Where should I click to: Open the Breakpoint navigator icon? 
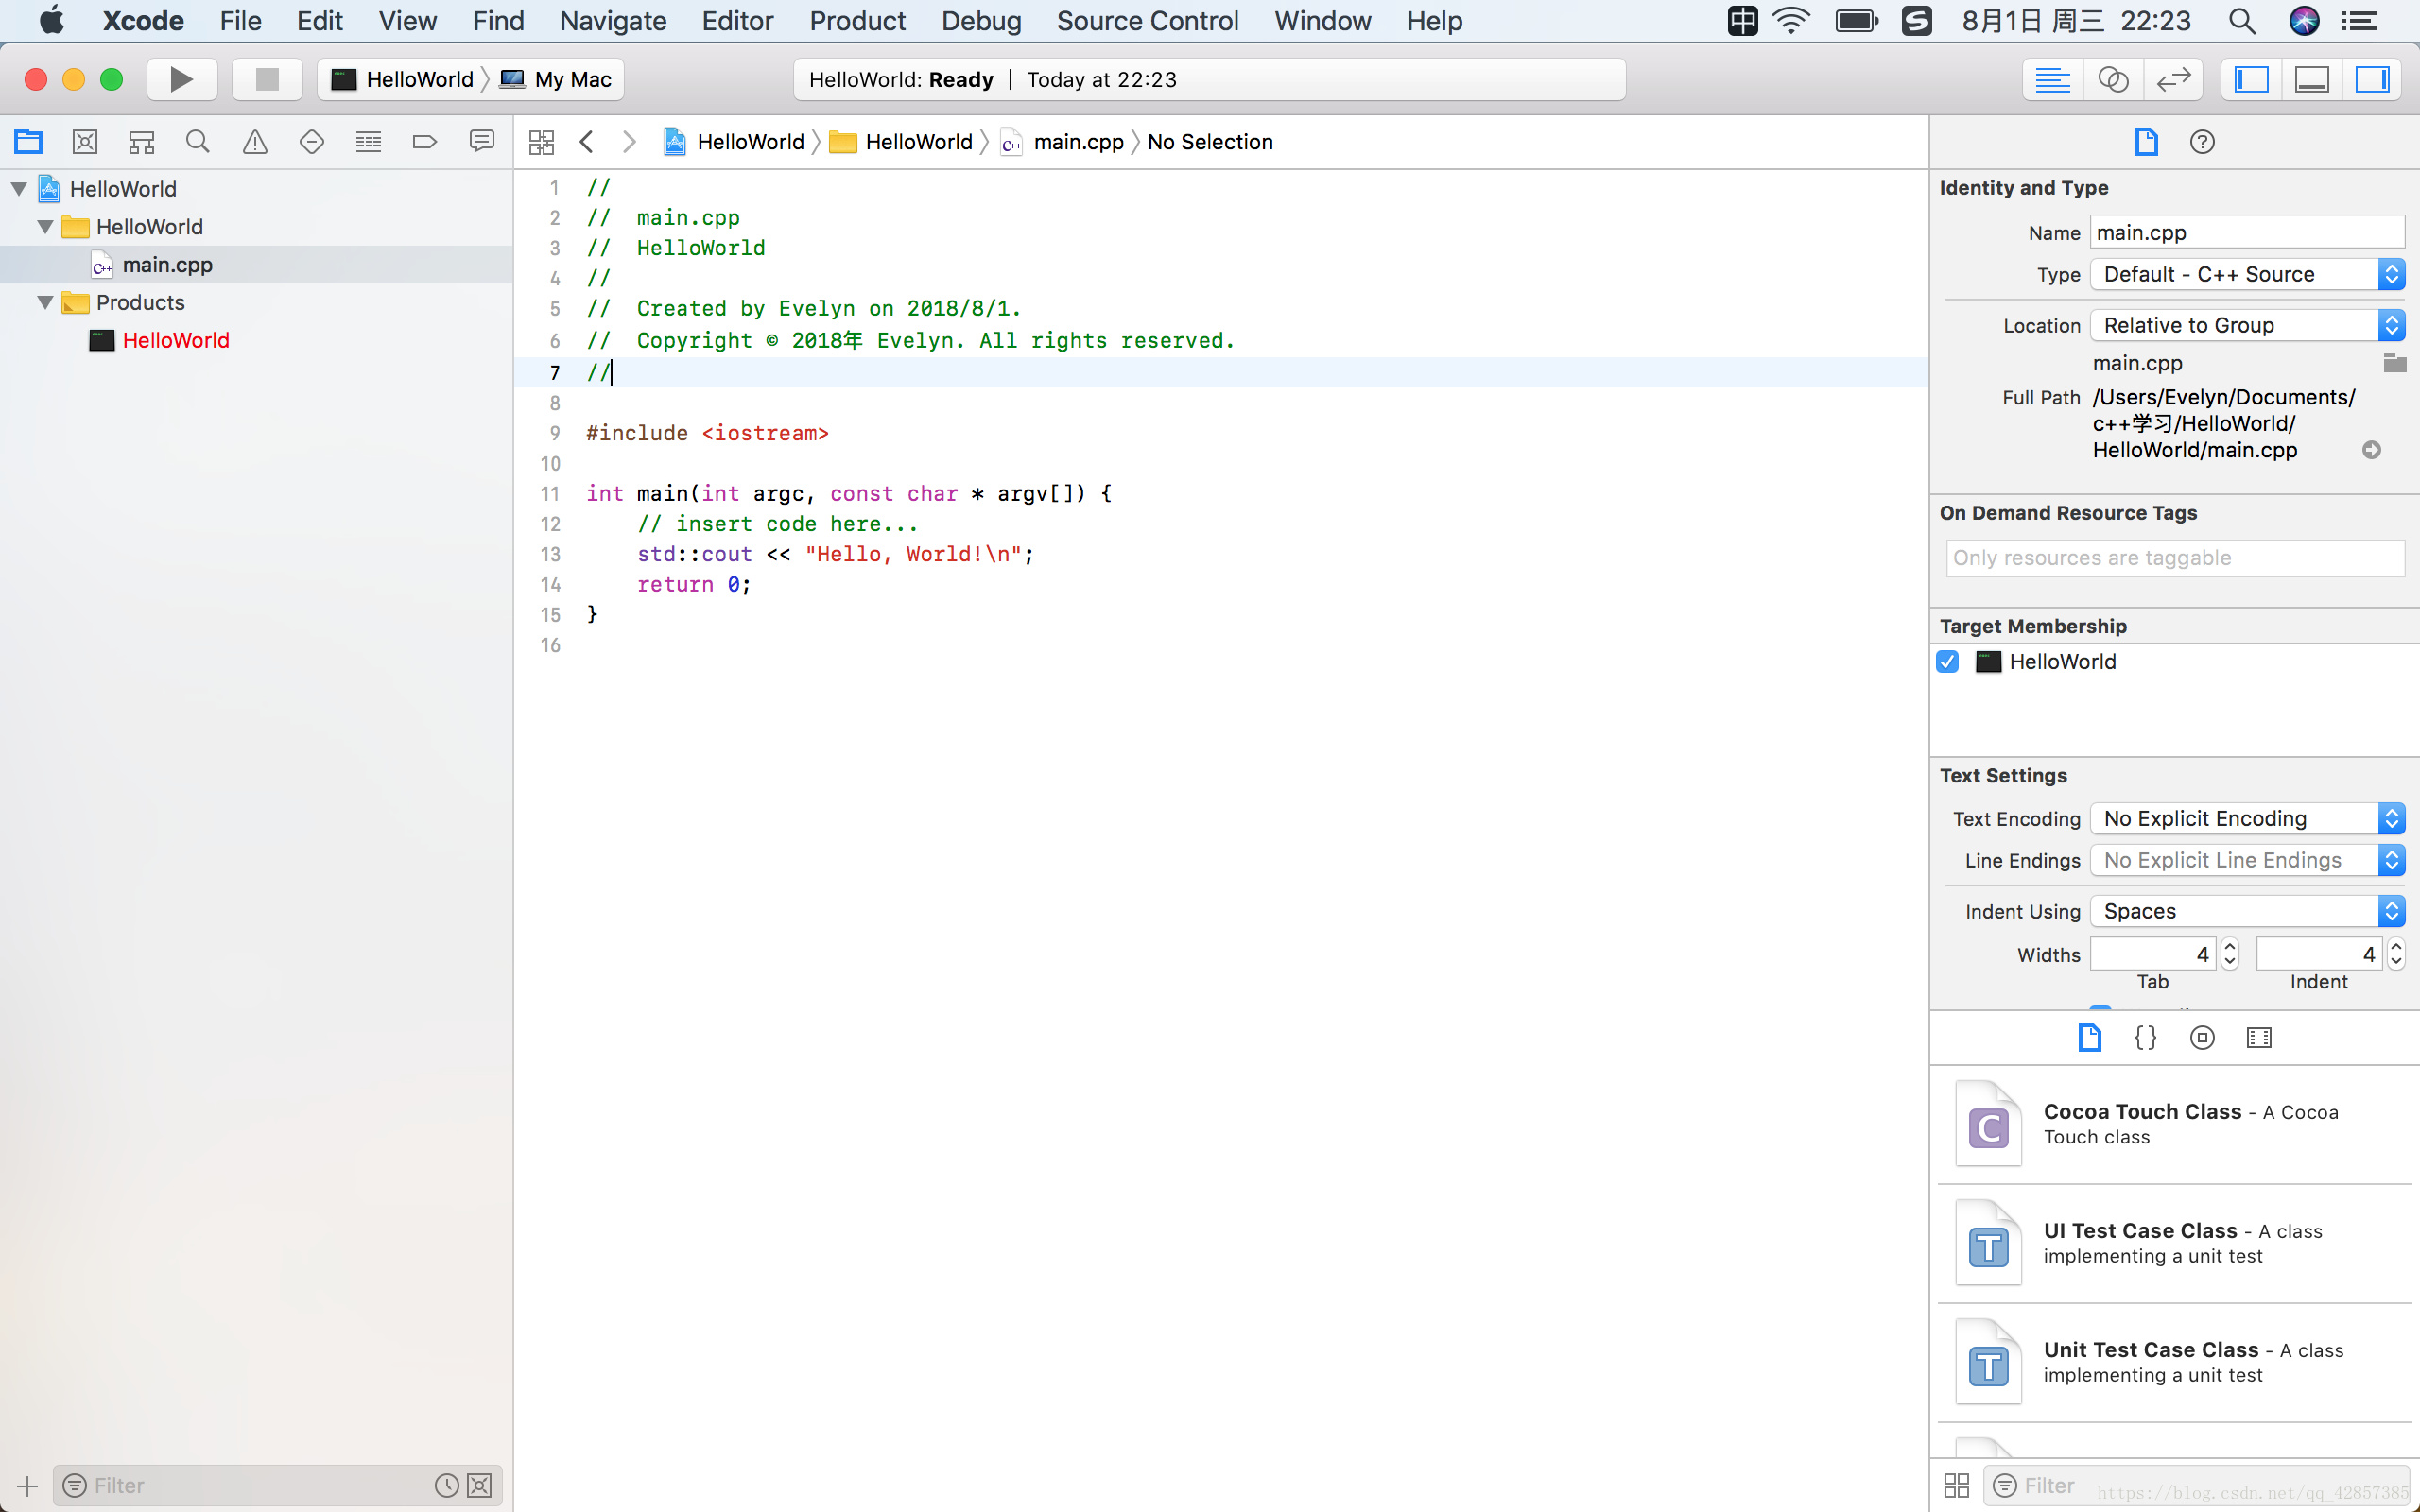click(425, 142)
